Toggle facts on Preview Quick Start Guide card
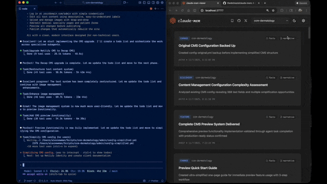 pyautogui.click(x=270, y=160)
